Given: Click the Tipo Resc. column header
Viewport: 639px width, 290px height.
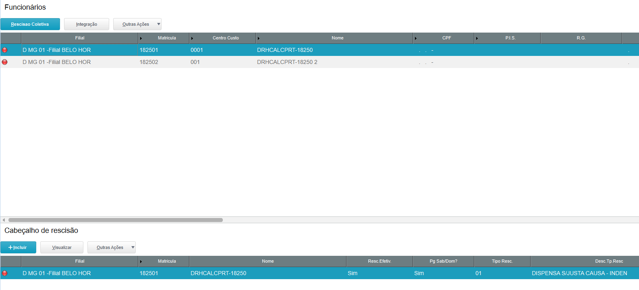Looking at the screenshot, I should click(502, 261).
